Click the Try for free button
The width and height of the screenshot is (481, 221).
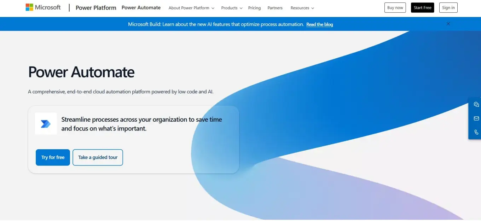pyautogui.click(x=53, y=157)
